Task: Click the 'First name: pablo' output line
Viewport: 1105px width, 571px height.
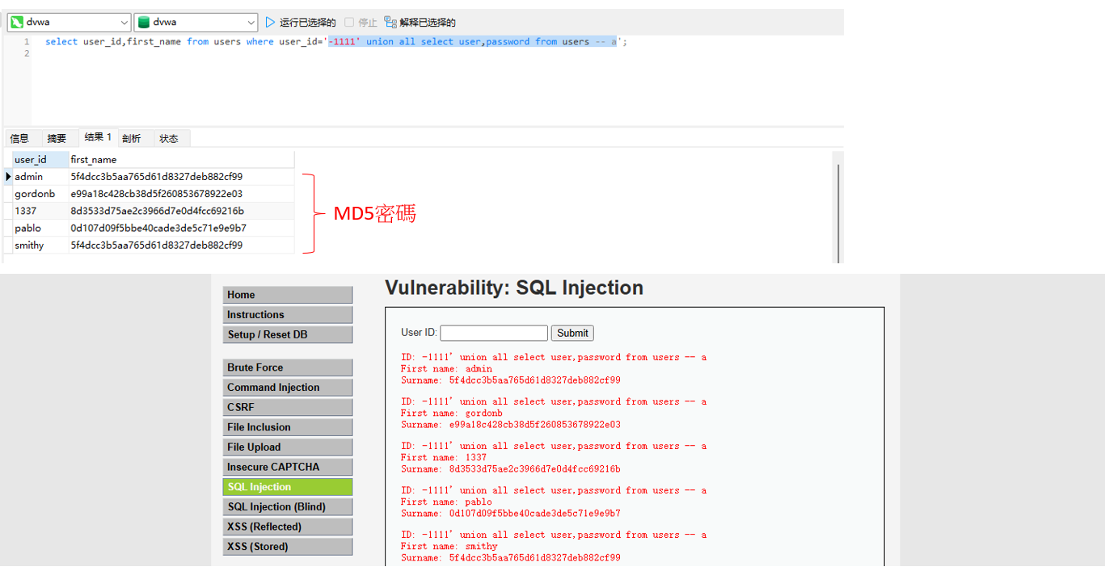Action: (x=446, y=502)
